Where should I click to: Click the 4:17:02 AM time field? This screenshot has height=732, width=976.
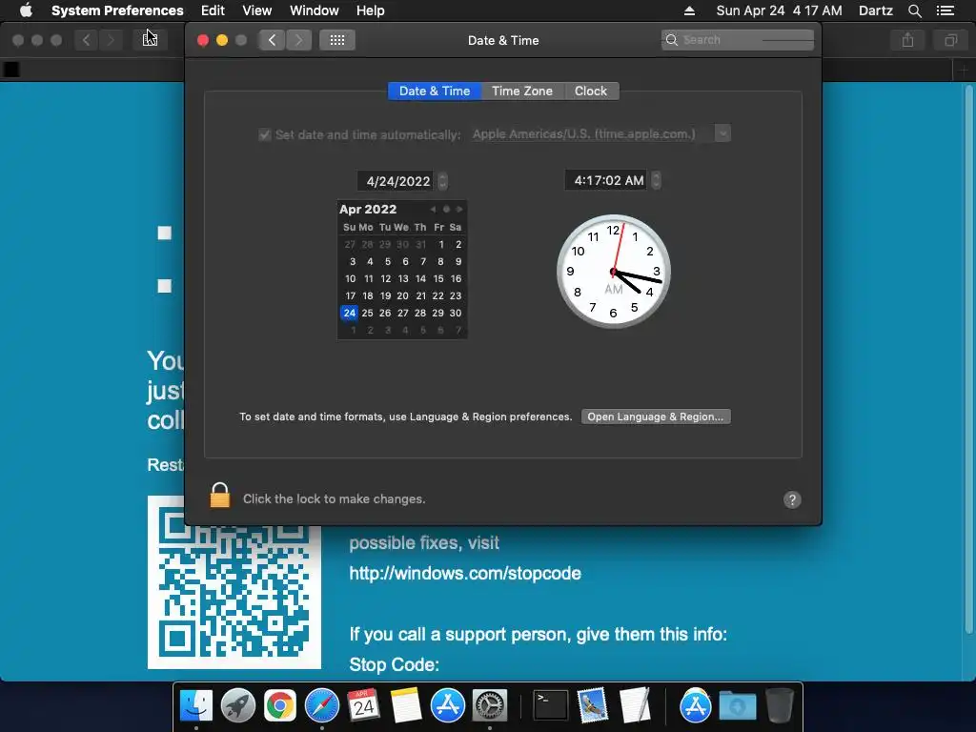click(607, 180)
